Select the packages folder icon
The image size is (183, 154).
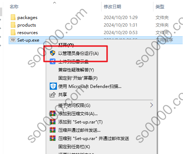[13, 18]
